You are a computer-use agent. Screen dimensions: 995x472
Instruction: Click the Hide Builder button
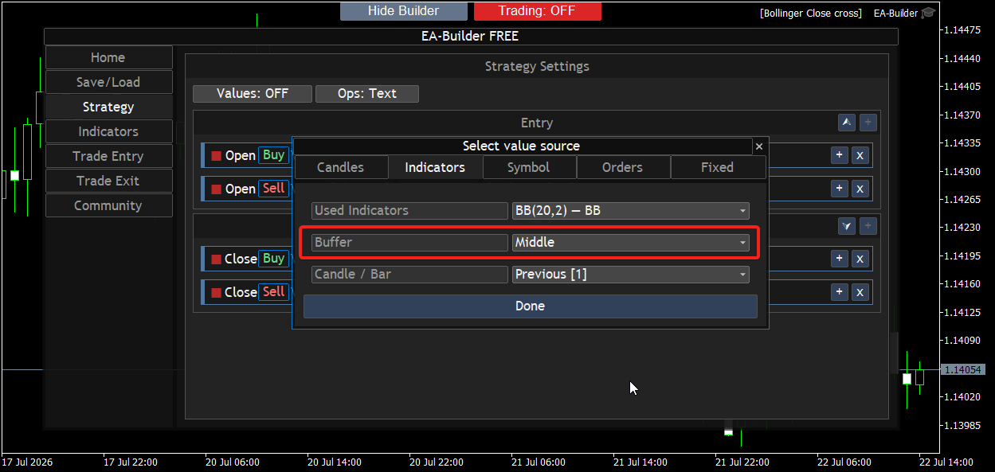(404, 11)
